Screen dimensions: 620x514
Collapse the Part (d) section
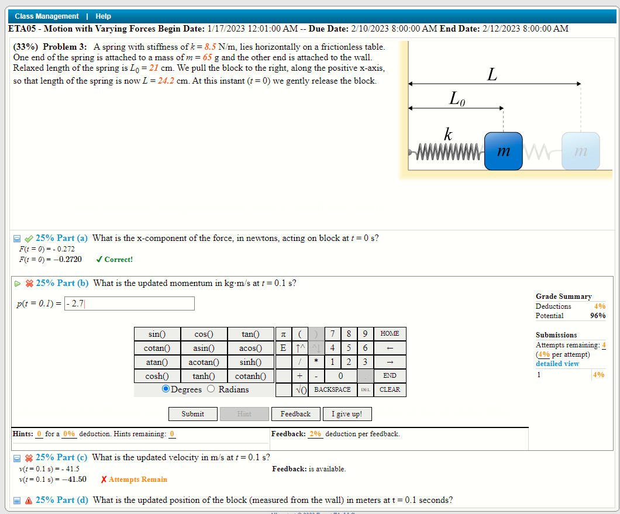(x=16, y=500)
